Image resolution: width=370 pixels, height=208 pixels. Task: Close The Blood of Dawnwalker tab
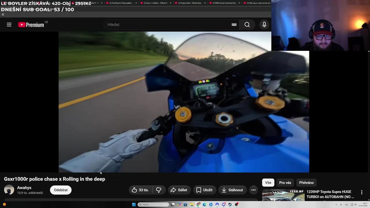tap(136, 3)
